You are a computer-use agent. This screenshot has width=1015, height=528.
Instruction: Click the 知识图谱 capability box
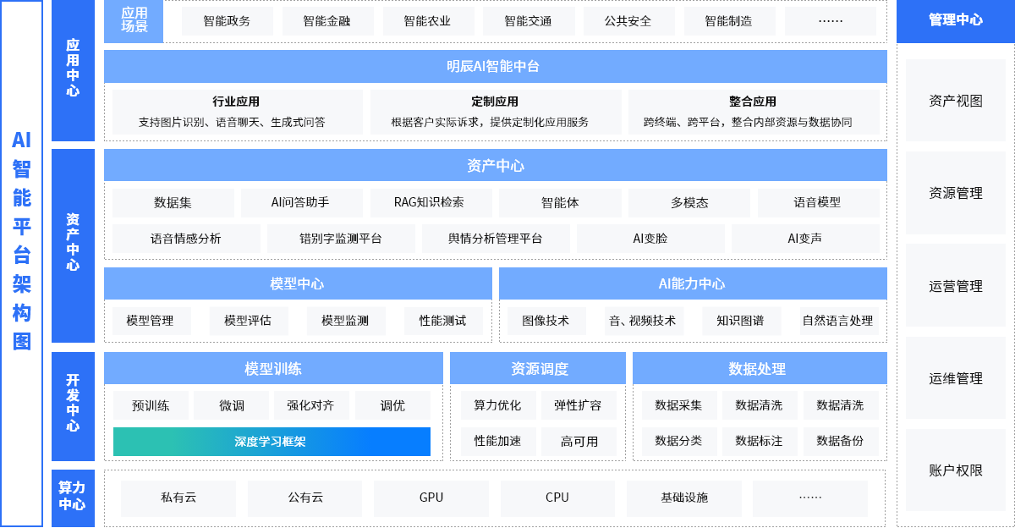tap(740, 321)
